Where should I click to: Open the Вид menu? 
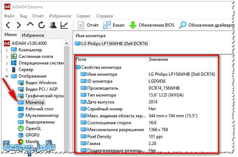coord(23,16)
